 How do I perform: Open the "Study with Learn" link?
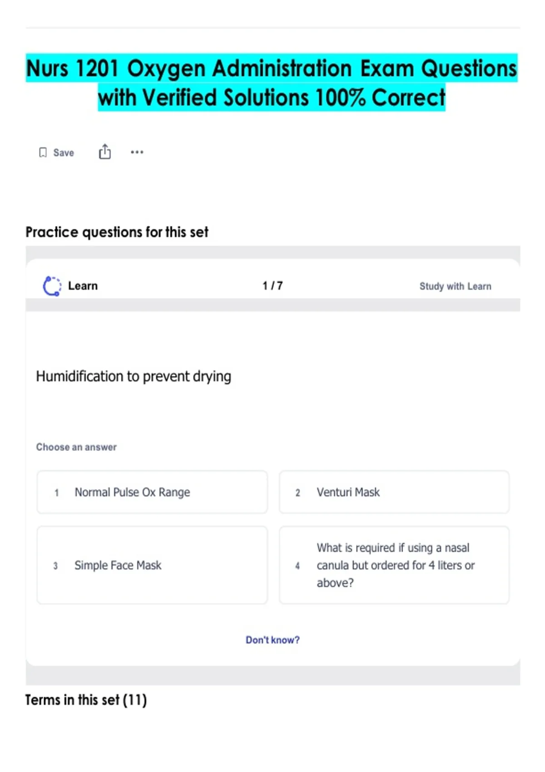455,286
